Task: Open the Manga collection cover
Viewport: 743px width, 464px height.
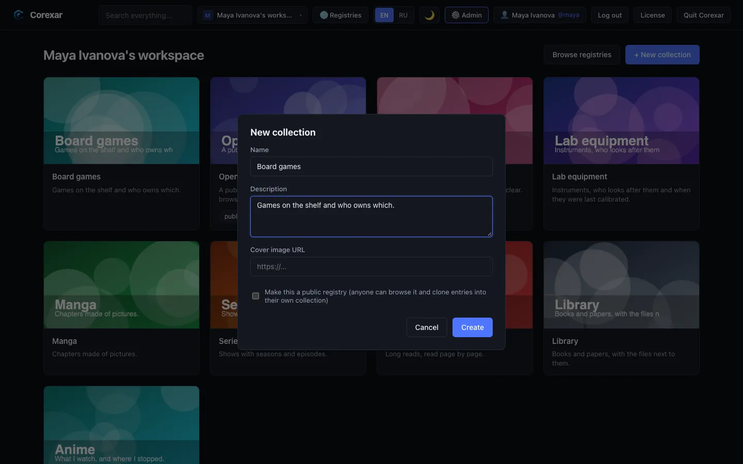Action: (121, 285)
